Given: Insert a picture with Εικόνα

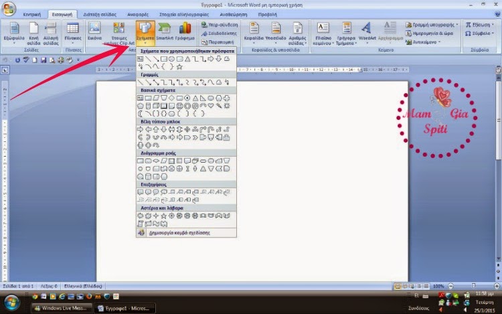Looking at the screenshot, I should (94, 32).
